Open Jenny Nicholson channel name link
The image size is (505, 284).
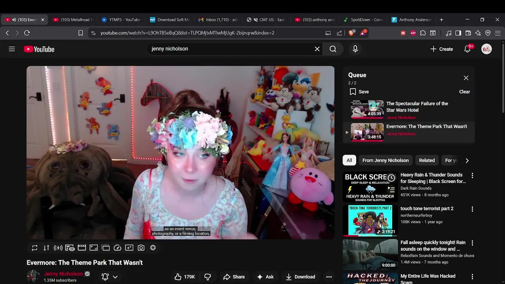click(x=64, y=274)
